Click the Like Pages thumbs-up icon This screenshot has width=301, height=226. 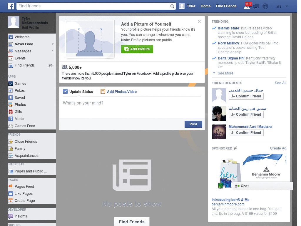pos(11,194)
